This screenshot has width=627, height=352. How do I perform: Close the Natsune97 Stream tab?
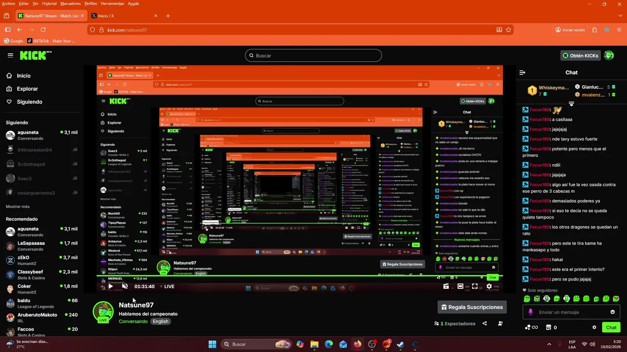tap(82, 16)
